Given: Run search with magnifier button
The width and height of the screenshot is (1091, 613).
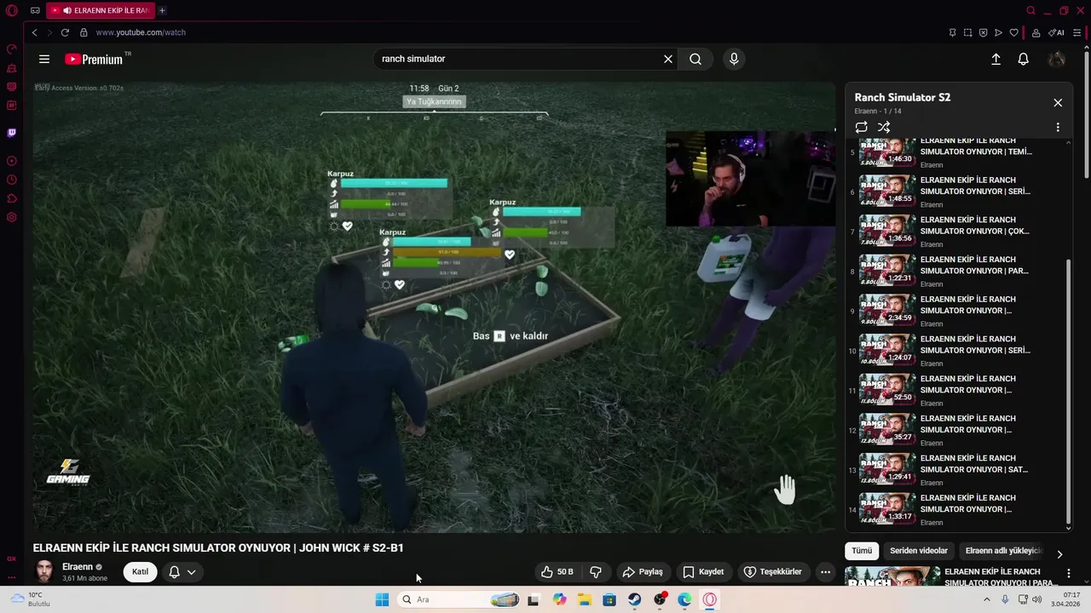Looking at the screenshot, I should click(696, 59).
